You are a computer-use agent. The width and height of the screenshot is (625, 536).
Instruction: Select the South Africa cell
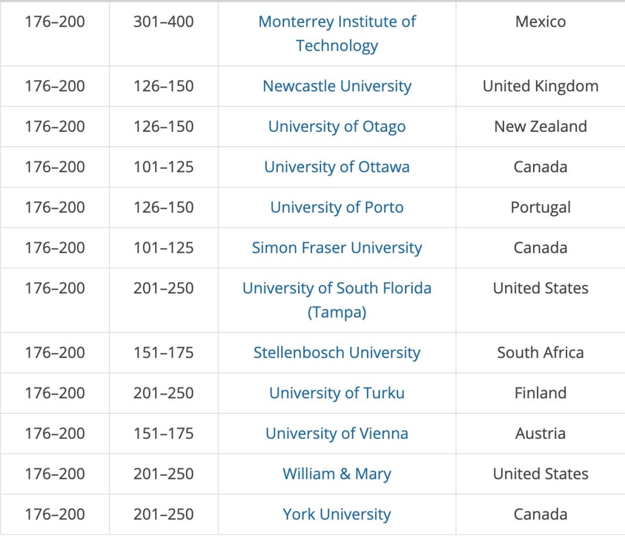pyautogui.click(x=541, y=353)
